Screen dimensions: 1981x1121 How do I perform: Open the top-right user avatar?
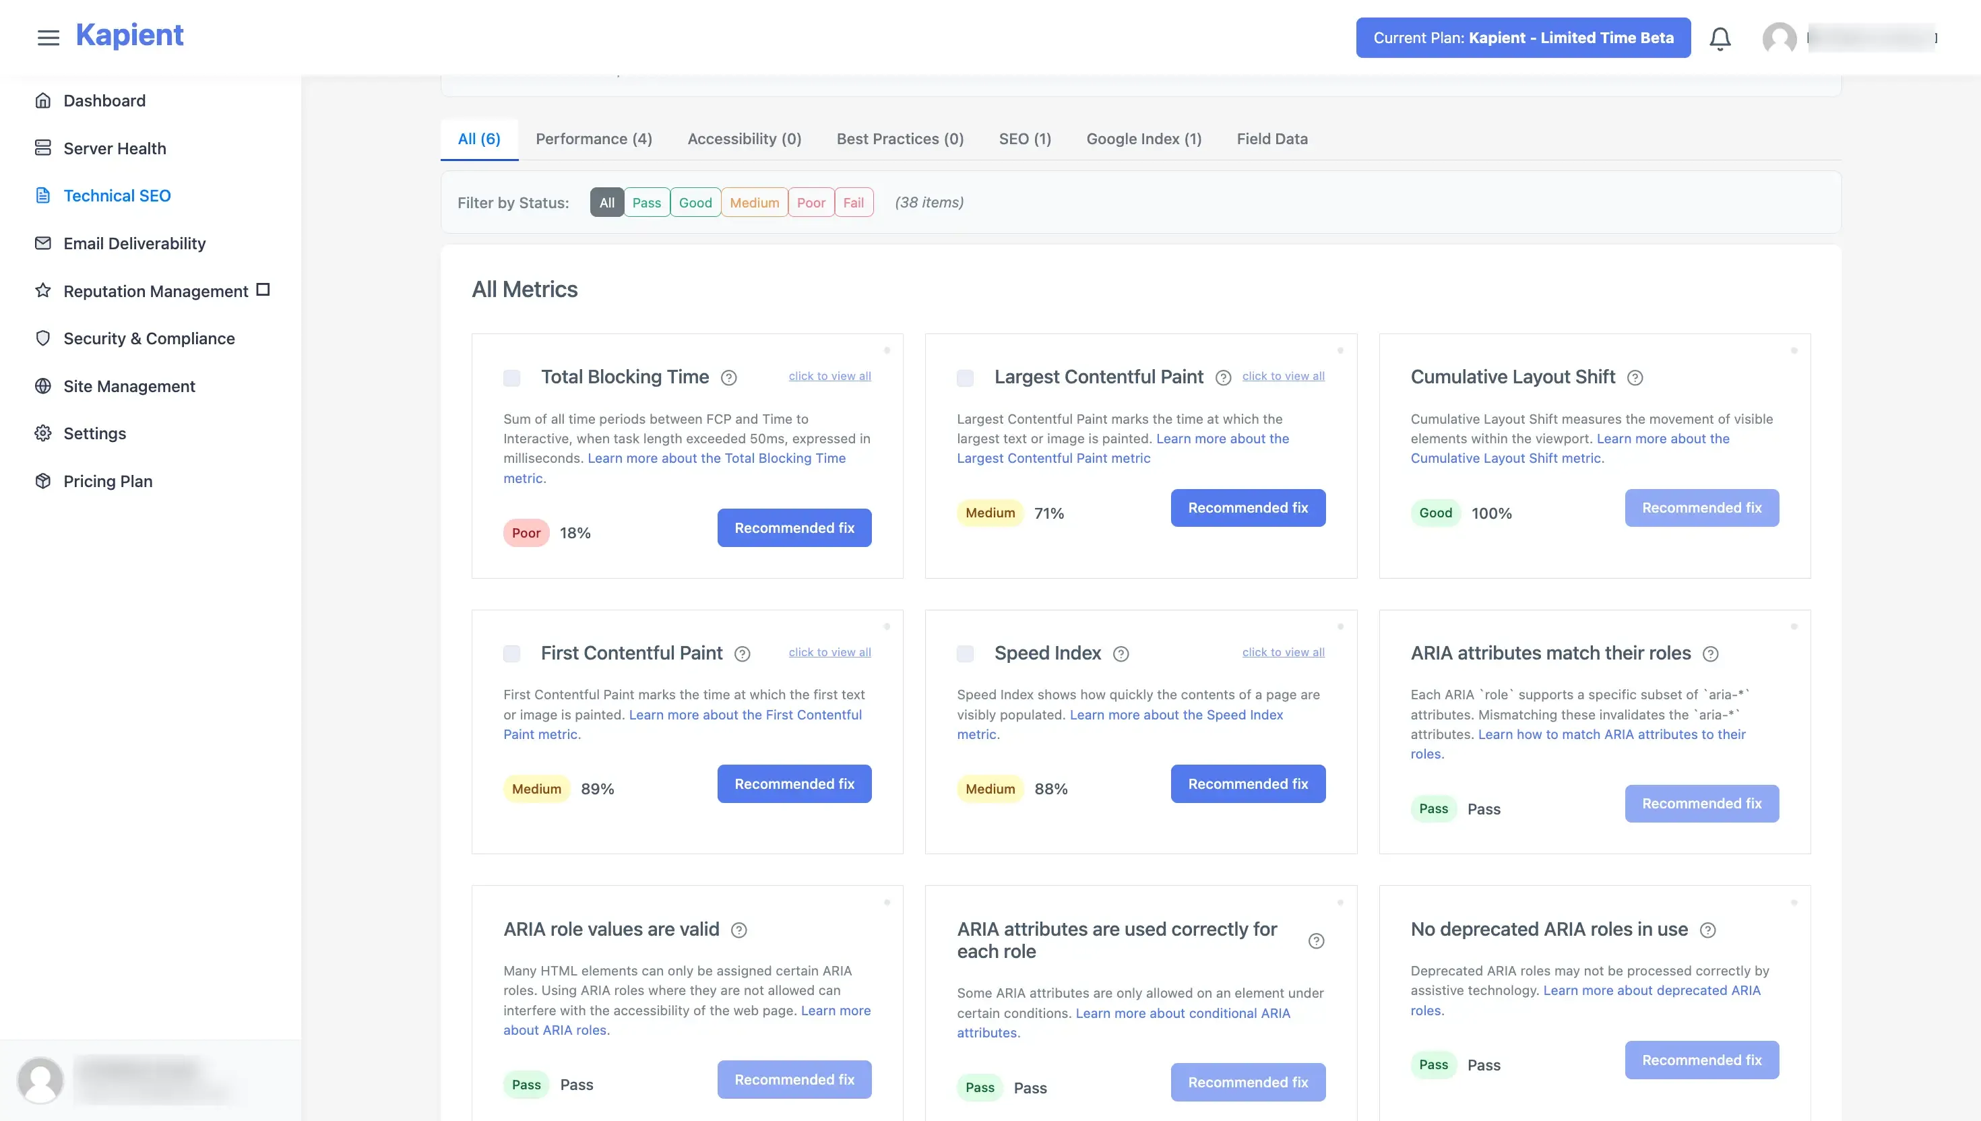tap(1780, 38)
